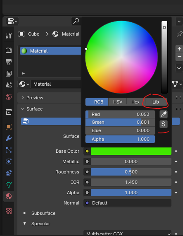183x236 pixels.
Task: Click the green Base Color swatch
Action: pyautogui.click(x=131, y=151)
